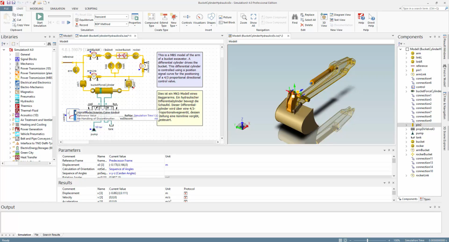Toggle protocol checkbox for Displacement result
Screen dimensions: 449x242
click(x=185, y=193)
